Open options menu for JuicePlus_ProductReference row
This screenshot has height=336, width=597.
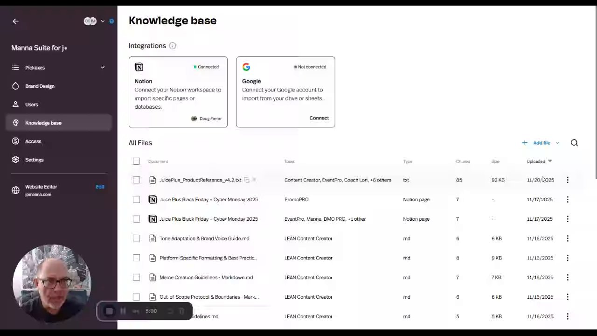tap(568, 180)
